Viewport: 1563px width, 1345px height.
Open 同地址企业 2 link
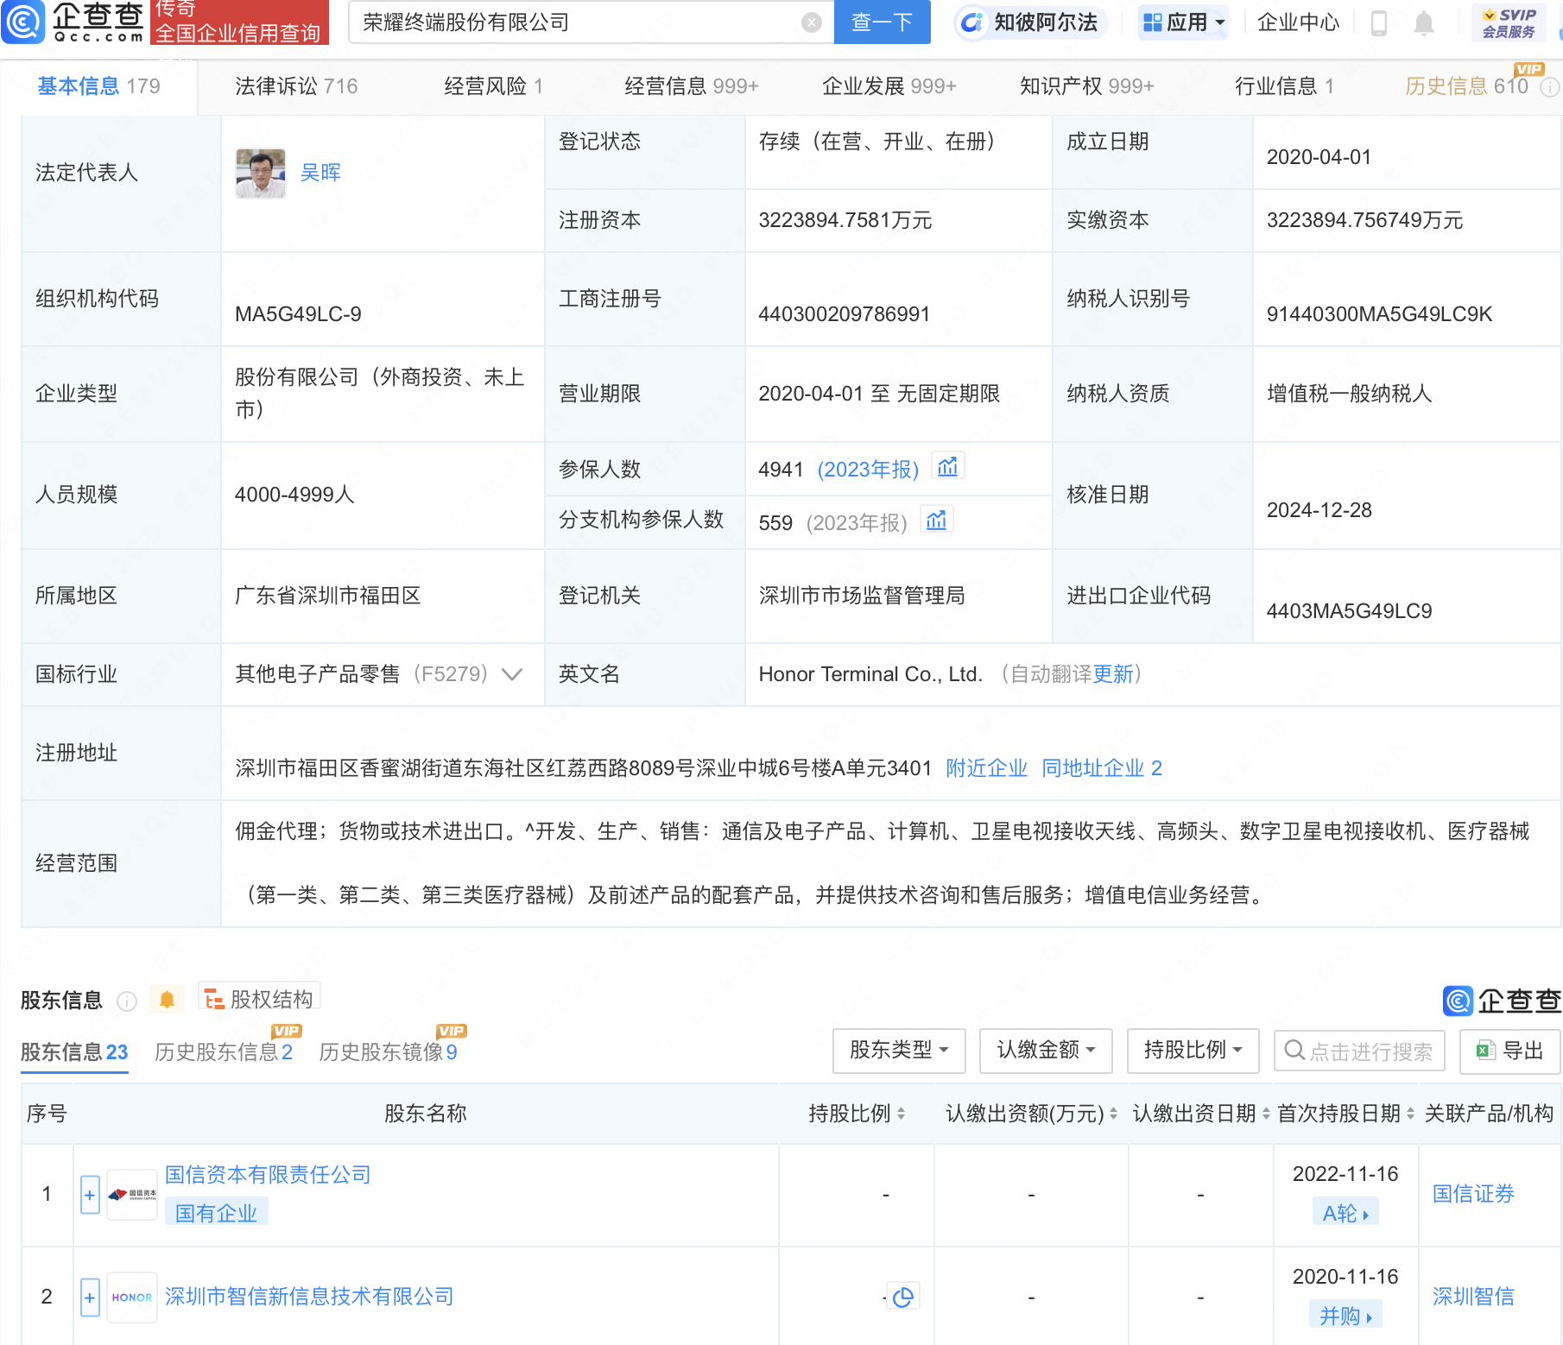tap(1102, 768)
